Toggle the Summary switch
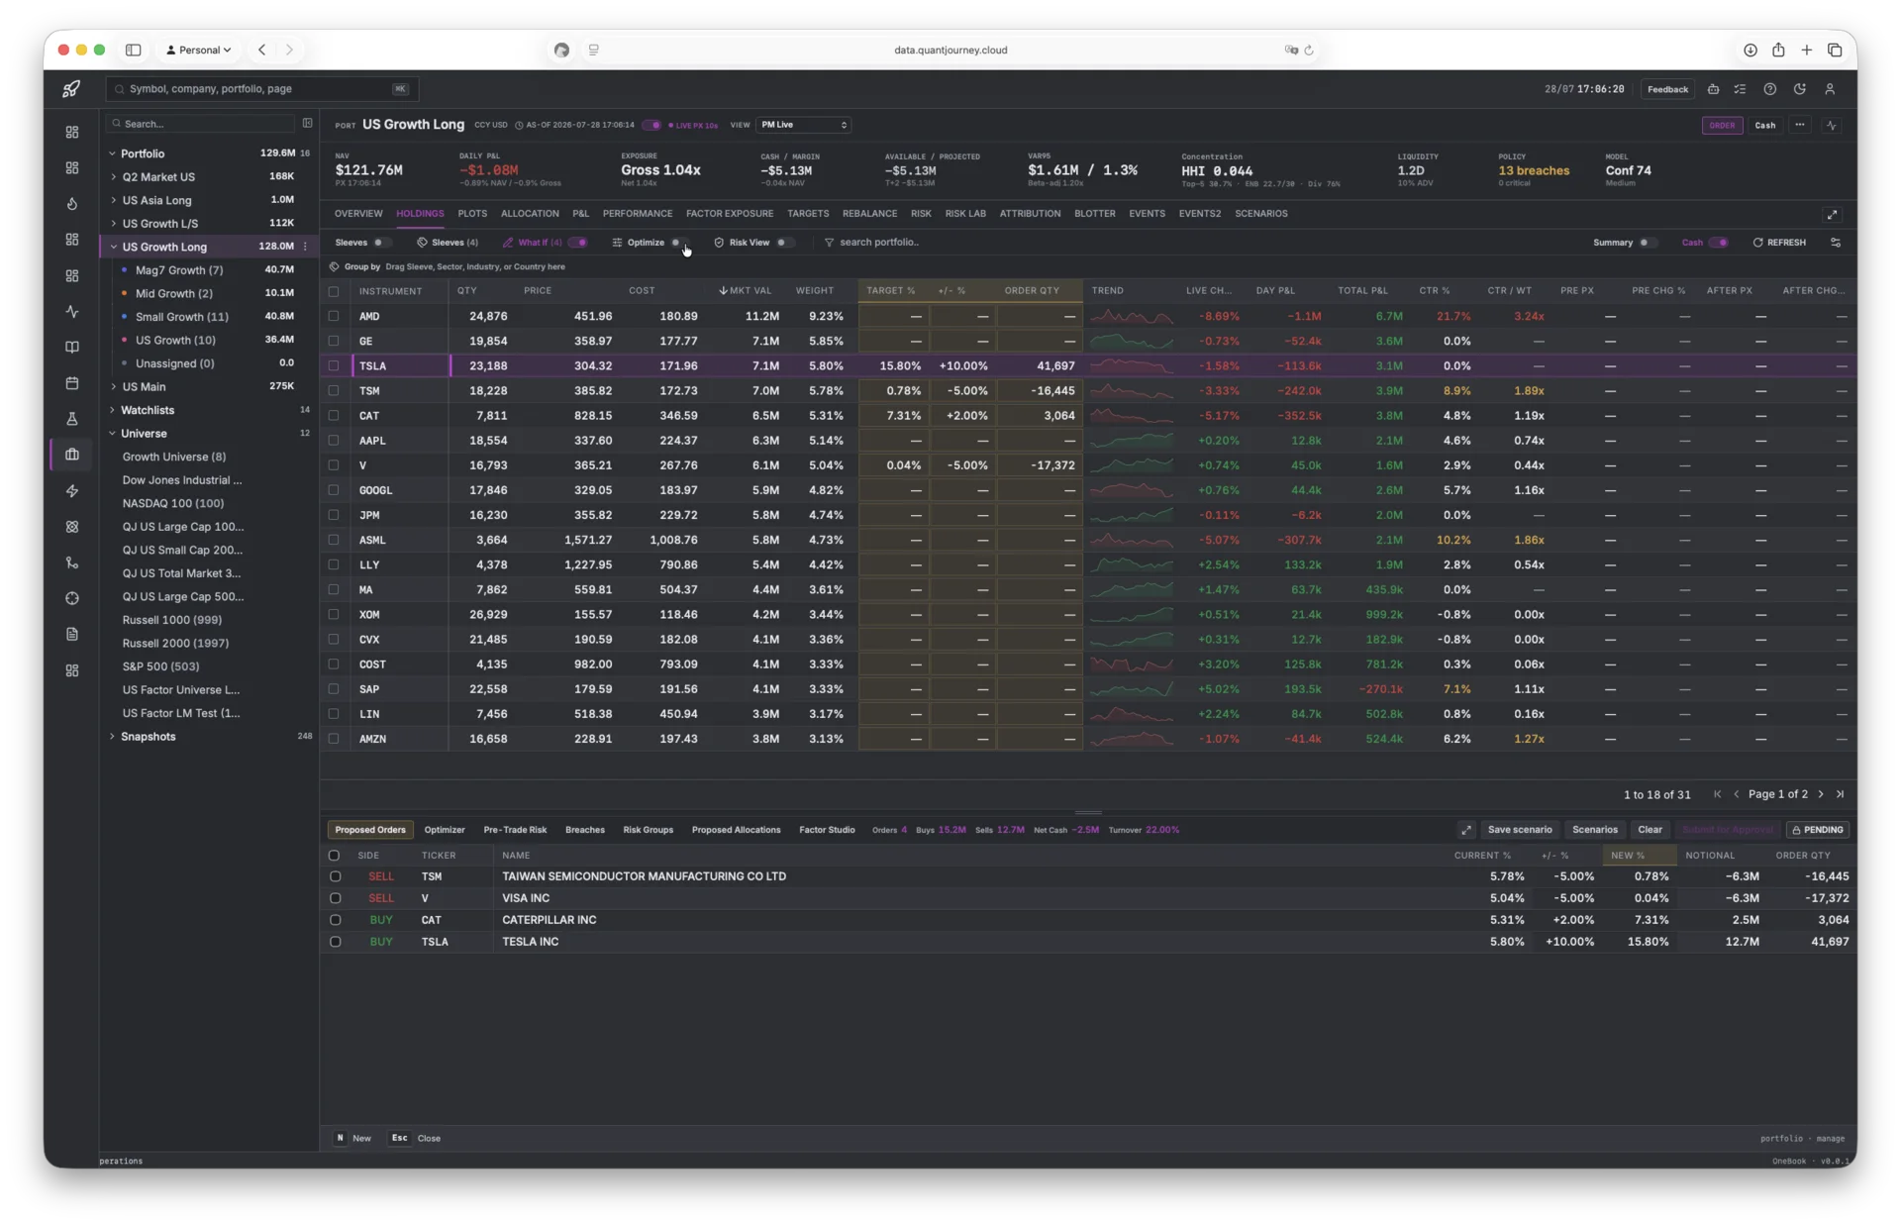 [x=1647, y=243]
